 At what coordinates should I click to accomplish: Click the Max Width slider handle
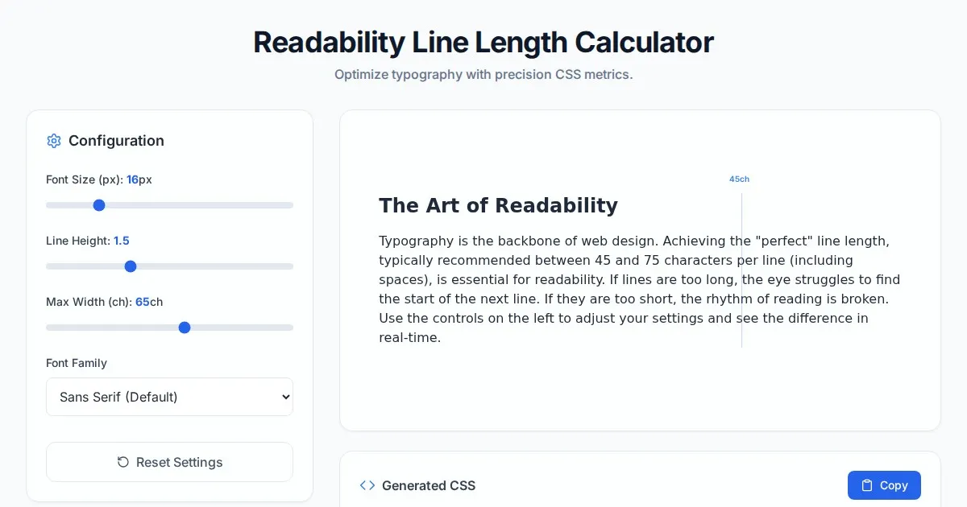pyautogui.click(x=185, y=328)
